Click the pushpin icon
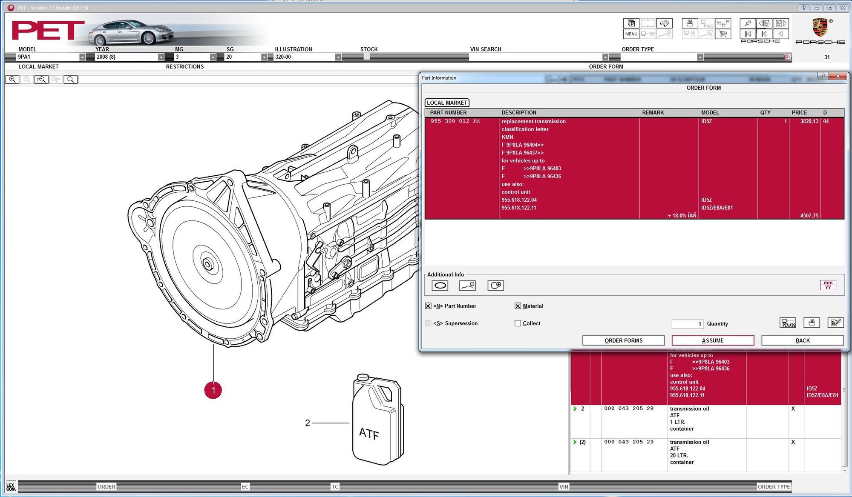The width and height of the screenshot is (852, 497). tap(748, 23)
